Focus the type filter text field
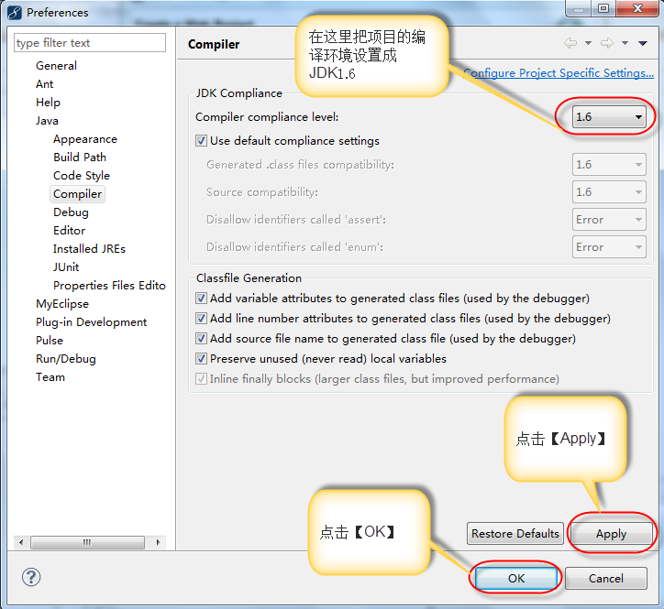The image size is (664, 609). point(90,43)
